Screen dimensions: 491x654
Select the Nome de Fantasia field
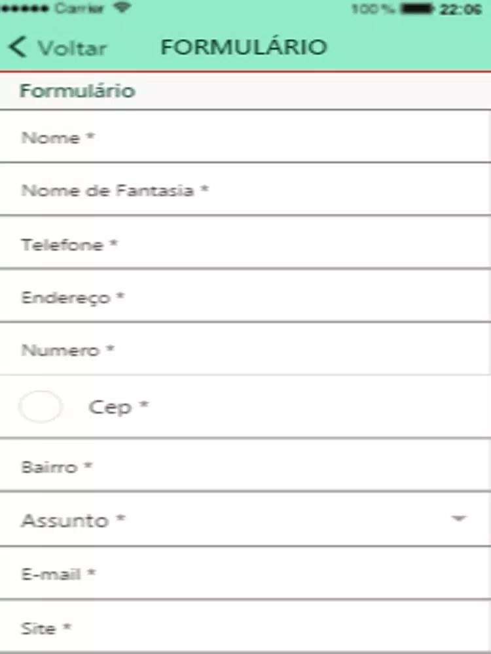coord(245,190)
